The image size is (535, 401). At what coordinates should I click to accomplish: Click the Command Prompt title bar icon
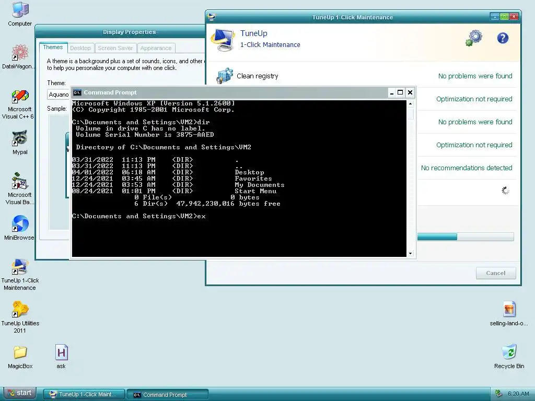77,92
